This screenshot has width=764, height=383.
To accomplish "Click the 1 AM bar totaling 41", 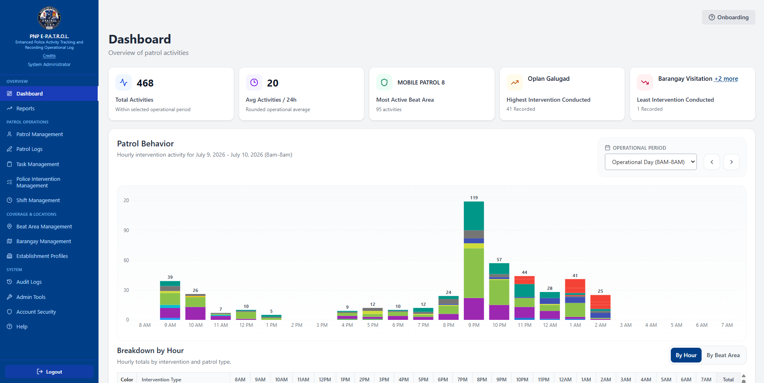I will (575, 299).
